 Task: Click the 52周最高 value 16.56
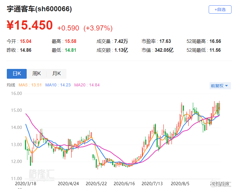point(215,41)
